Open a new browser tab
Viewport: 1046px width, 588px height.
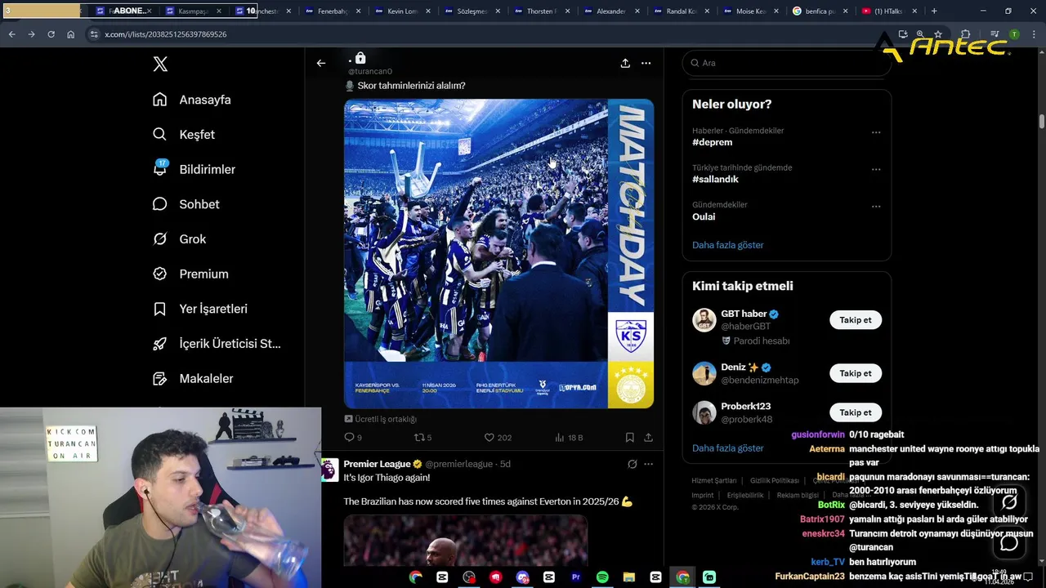tap(934, 11)
